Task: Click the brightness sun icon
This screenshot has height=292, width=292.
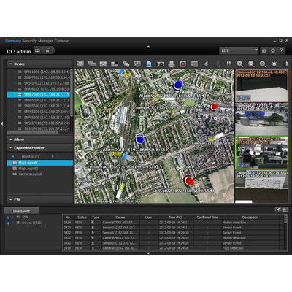Action: coord(274,64)
